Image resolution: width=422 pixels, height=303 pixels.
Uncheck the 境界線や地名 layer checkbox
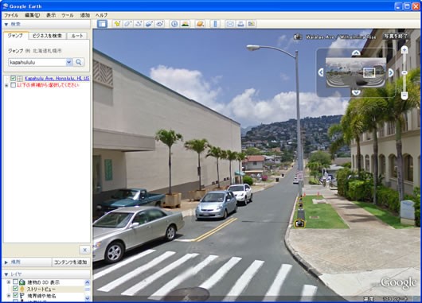(15, 295)
